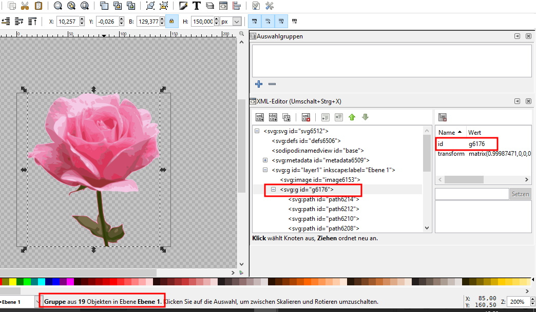Click the Cut scissors icon
This screenshot has height=312, width=536.
[x=25, y=6]
